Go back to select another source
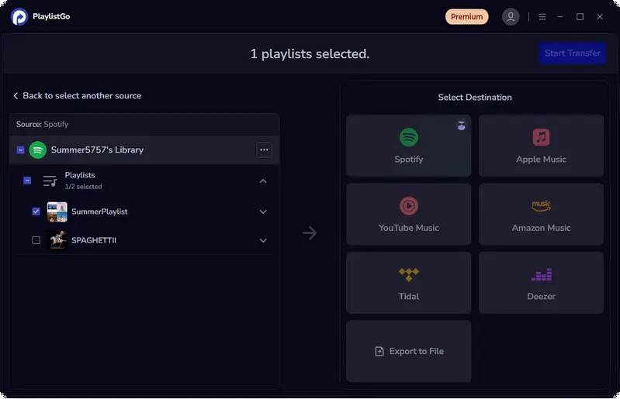Viewport: 620px width, 399px height. click(77, 96)
